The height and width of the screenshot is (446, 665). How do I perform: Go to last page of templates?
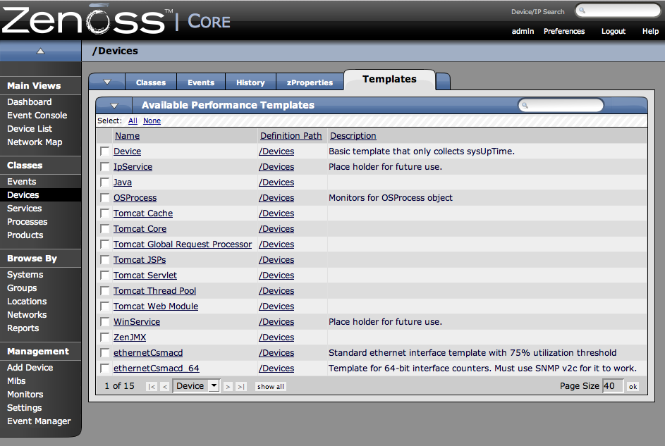coord(241,386)
